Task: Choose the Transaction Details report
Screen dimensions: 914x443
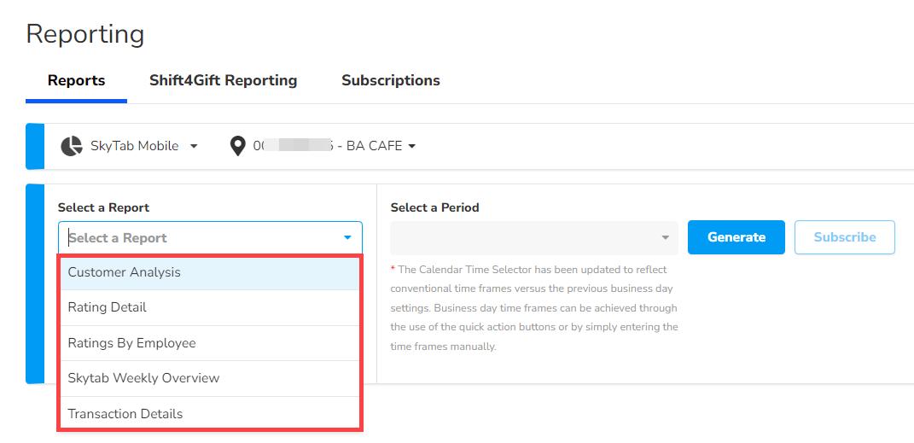Action: (125, 414)
